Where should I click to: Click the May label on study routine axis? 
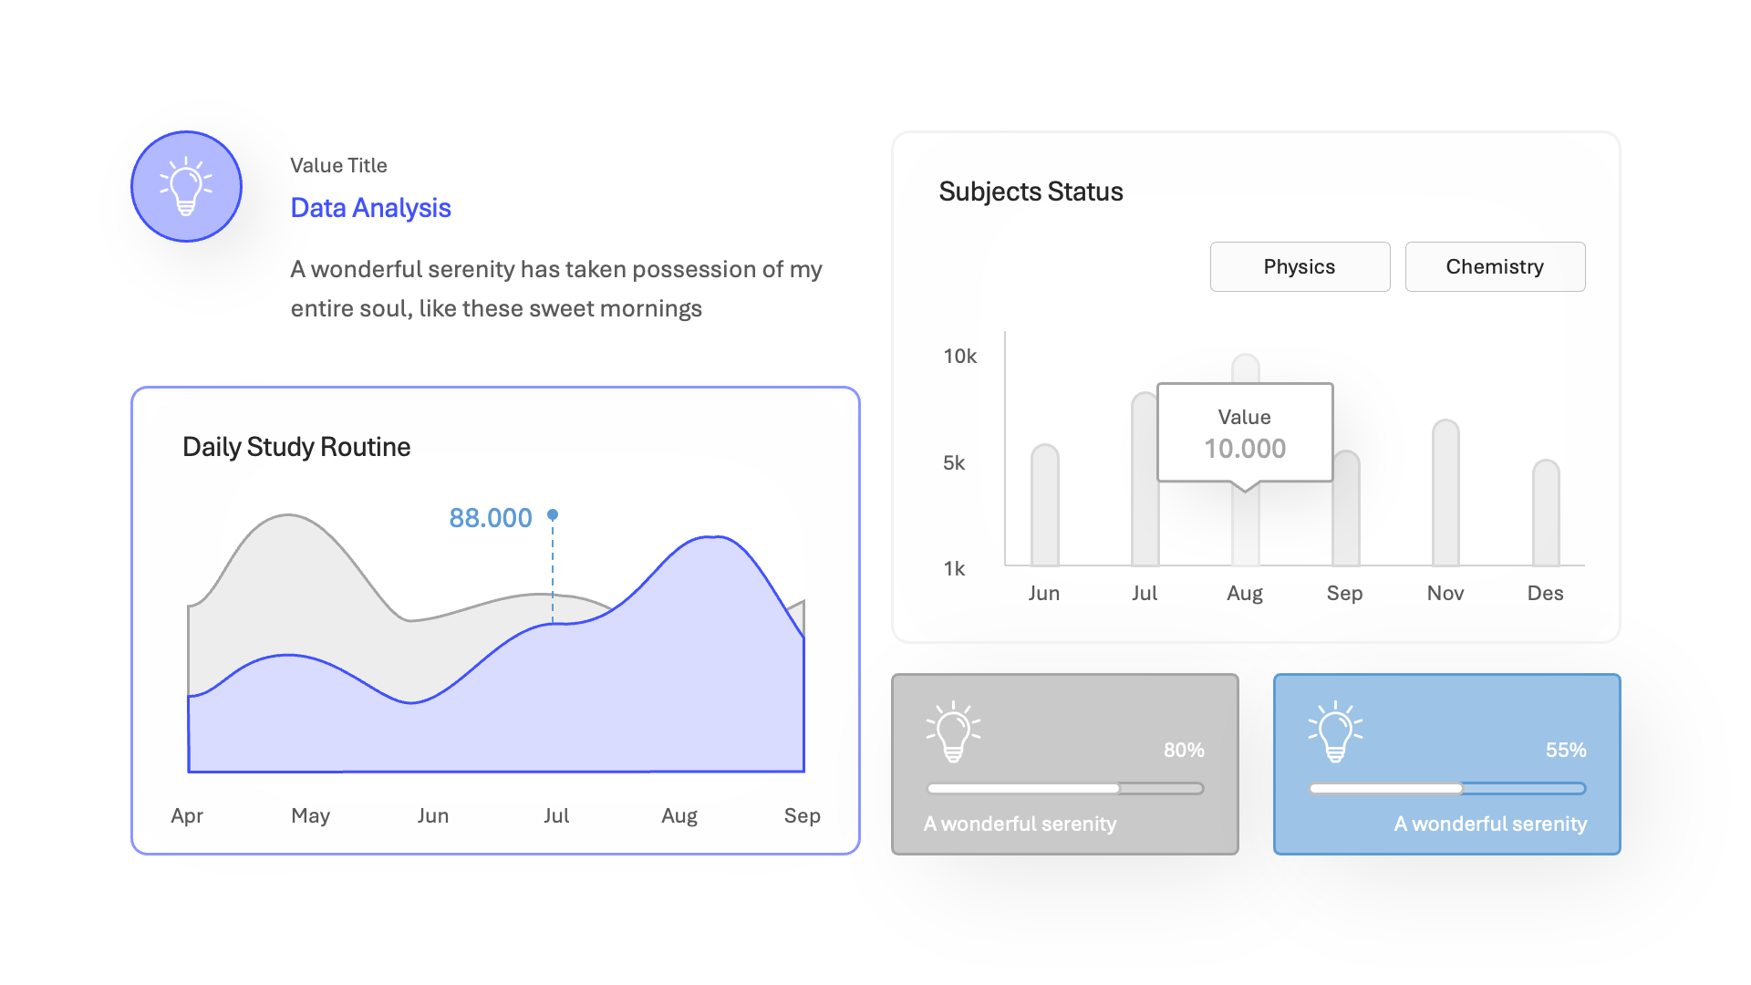[x=310, y=815]
